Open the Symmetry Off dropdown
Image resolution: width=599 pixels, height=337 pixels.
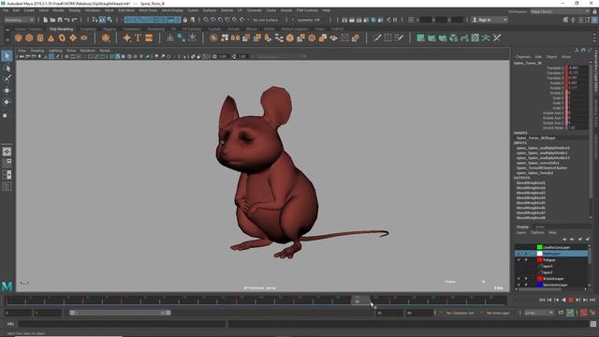[x=308, y=20]
